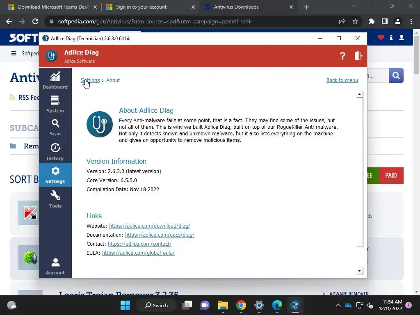Open the Dashboard section in Adlice Diag
The height and width of the screenshot is (315, 420).
(55, 80)
